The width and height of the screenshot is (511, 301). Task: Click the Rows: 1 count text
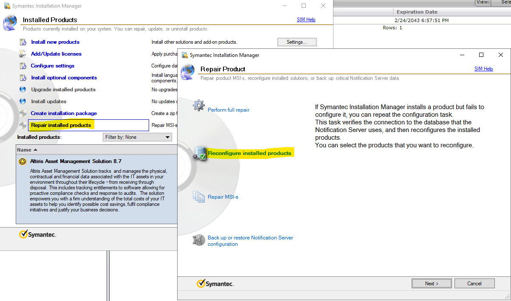[392, 28]
